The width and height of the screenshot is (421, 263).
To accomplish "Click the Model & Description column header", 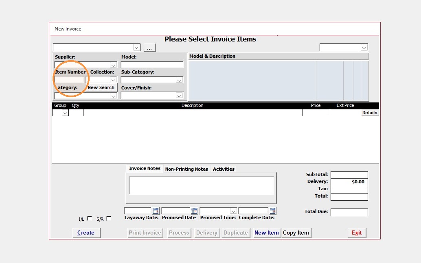I will pyautogui.click(x=278, y=57).
